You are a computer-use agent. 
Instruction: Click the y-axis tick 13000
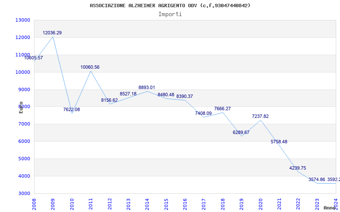(x=23, y=20)
